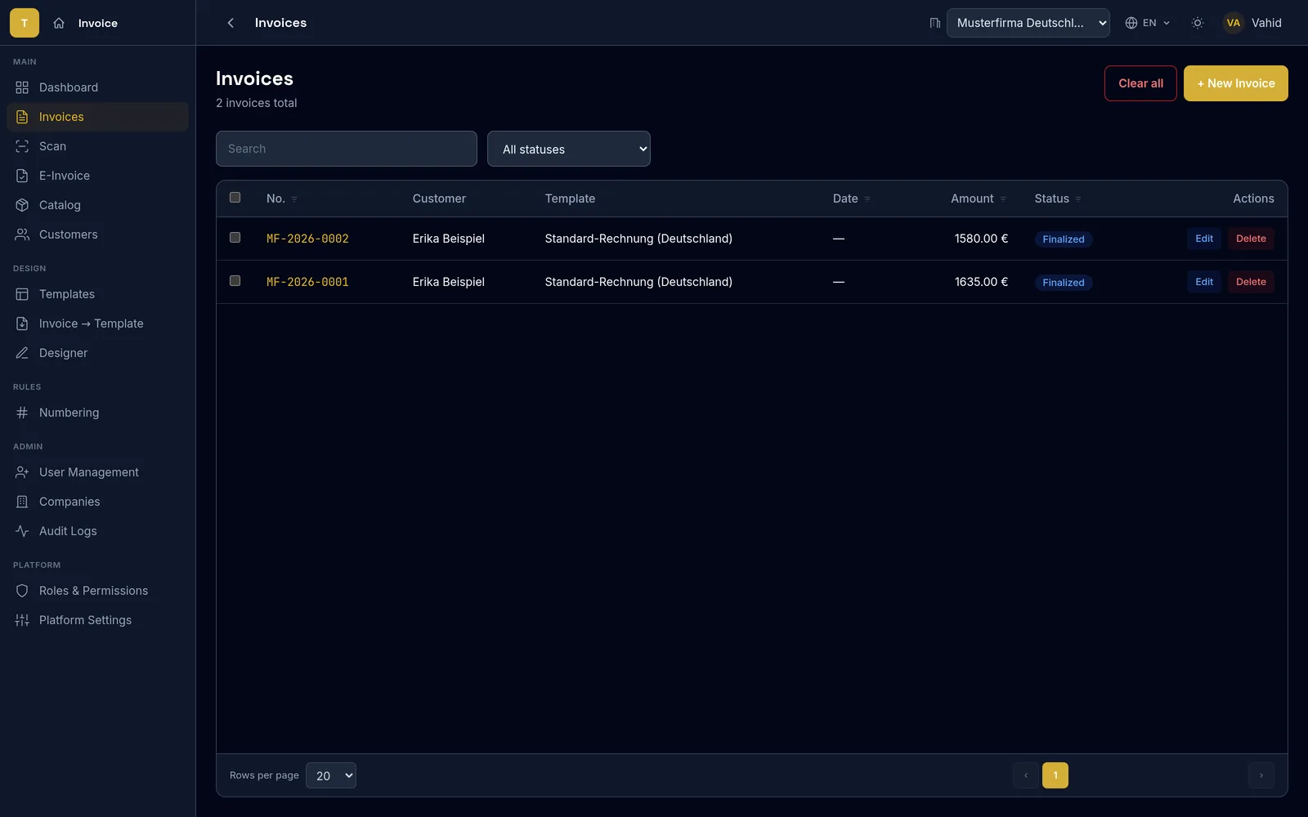Image resolution: width=1308 pixels, height=817 pixels.
Task: Click the Companies building icon in sidebar
Action: (x=22, y=502)
